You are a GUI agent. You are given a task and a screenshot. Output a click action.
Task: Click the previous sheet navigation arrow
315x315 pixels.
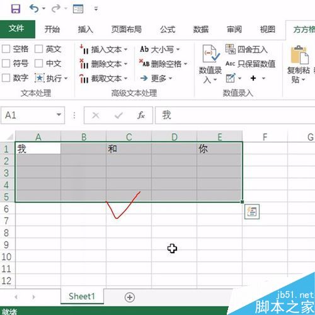16,297
